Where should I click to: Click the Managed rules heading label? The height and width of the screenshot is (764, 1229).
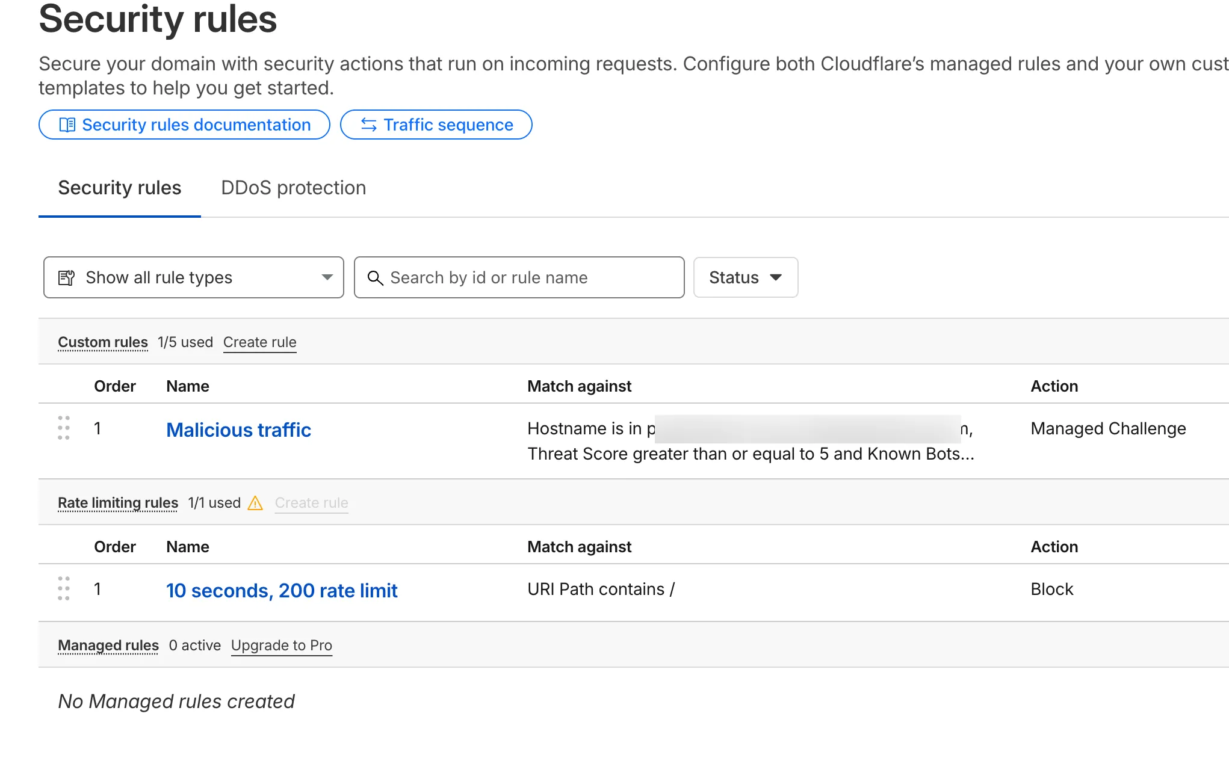(x=108, y=645)
